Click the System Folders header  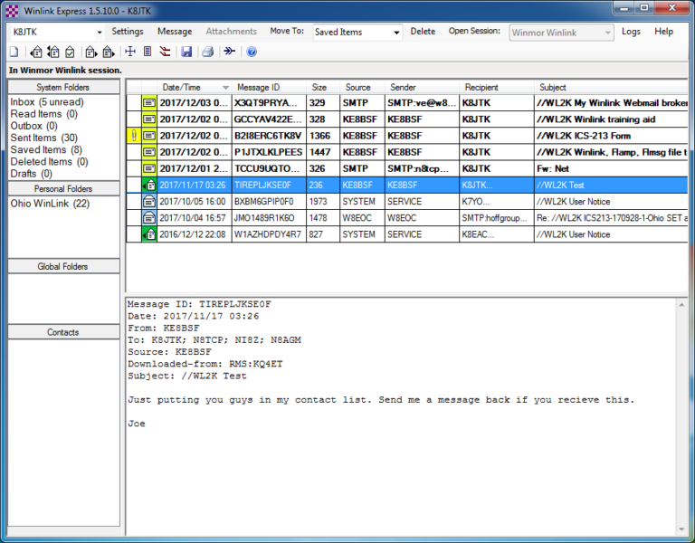63,87
